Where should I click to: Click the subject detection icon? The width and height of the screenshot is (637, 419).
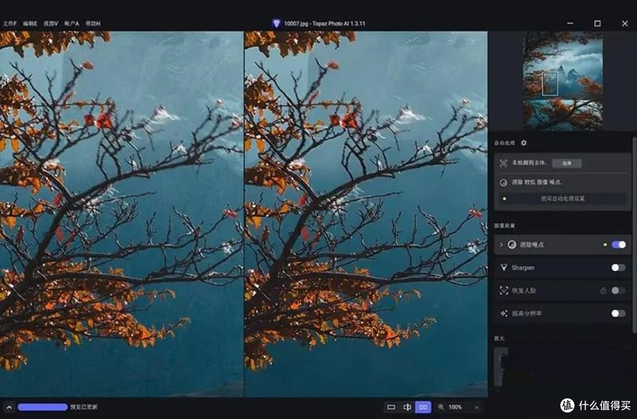click(503, 163)
